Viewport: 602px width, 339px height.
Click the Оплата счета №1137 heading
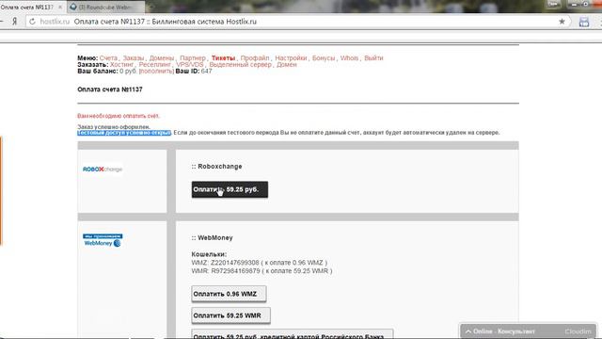point(110,89)
